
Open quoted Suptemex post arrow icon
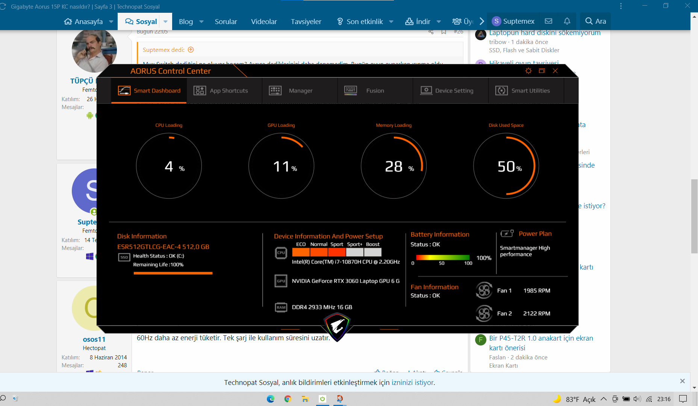coord(191,50)
